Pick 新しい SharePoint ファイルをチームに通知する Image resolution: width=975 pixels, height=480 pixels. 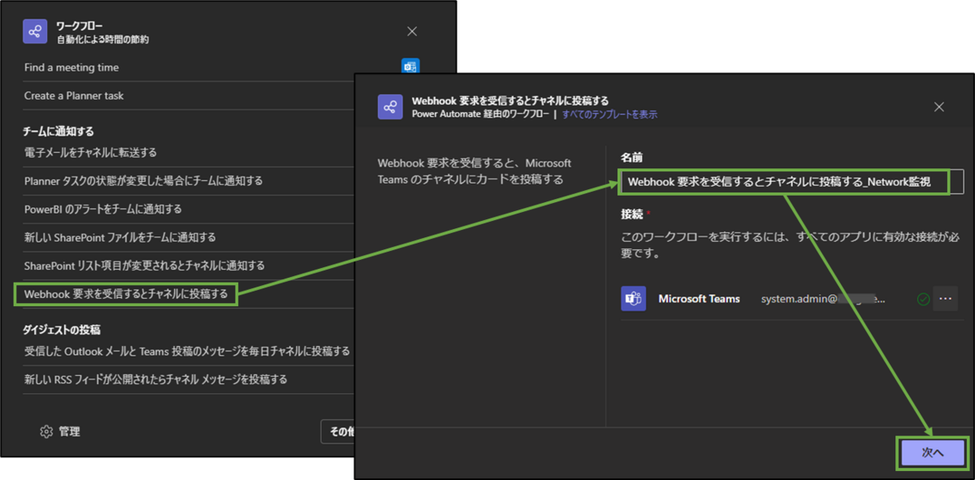coord(120,237)
